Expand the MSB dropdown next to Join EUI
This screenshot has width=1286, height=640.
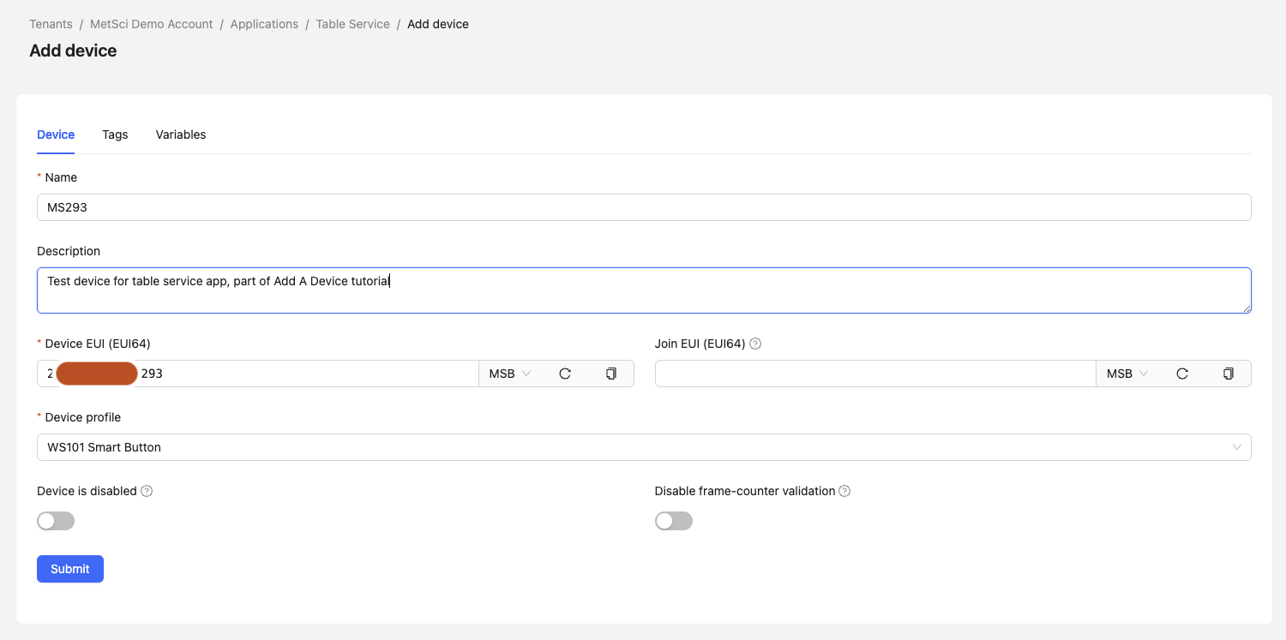(x=1127, y=373)
